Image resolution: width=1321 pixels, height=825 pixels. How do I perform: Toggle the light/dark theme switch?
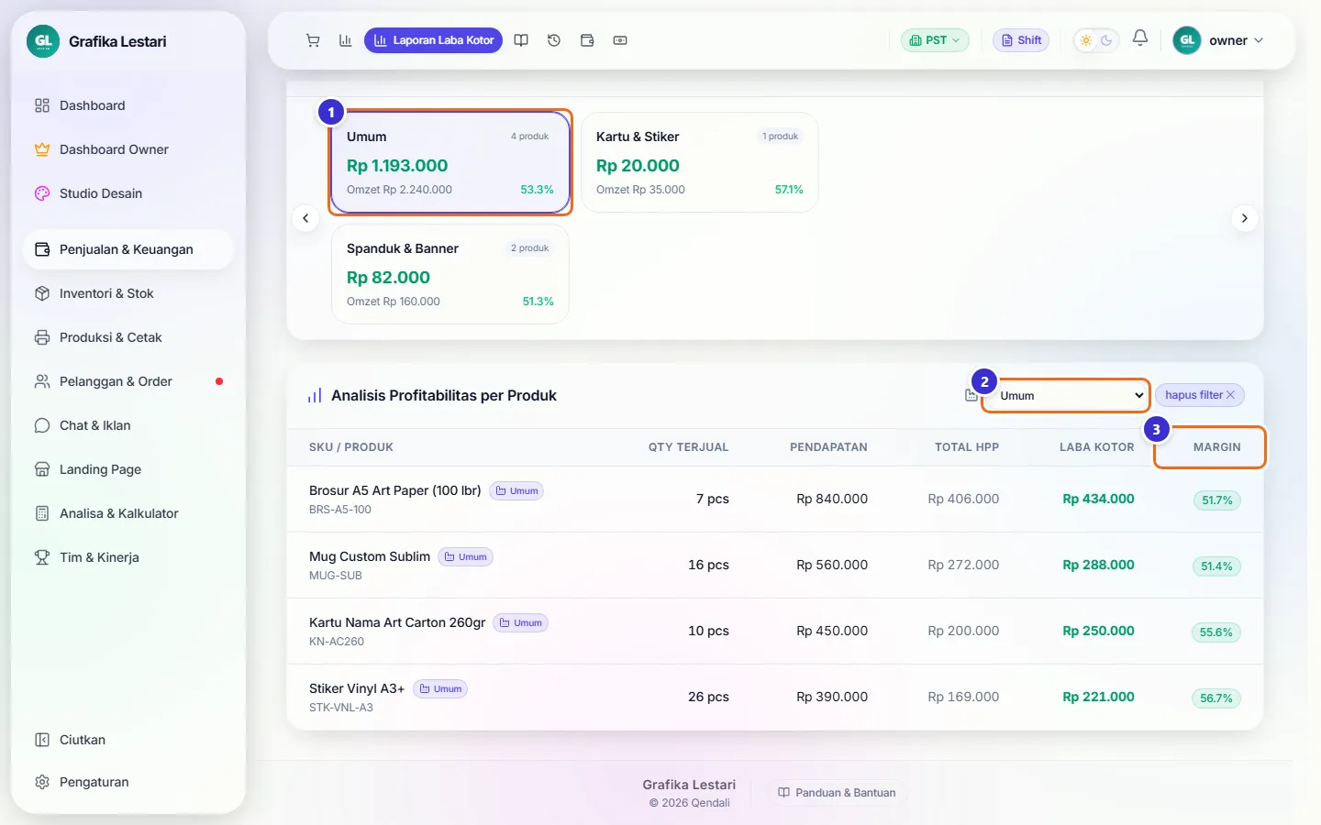1096,40
